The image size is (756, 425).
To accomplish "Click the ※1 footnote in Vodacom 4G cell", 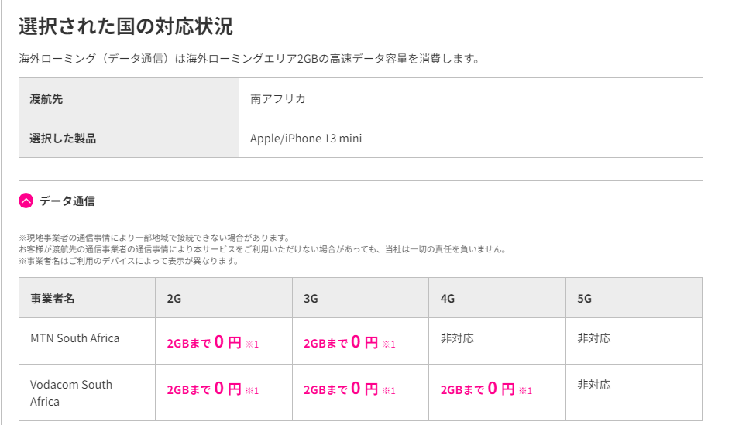I will pos(525,391).
